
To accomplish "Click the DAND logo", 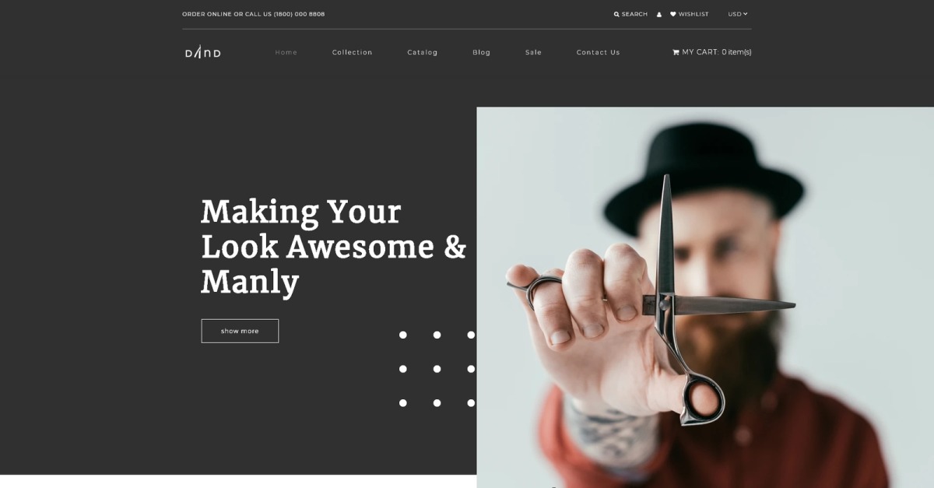I will coord(202,52).
